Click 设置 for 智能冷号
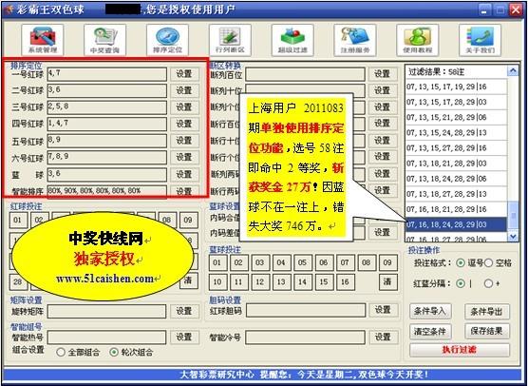The width and height of the screenshot is (528, 386). pyautogui.click(x=383, y=337)
